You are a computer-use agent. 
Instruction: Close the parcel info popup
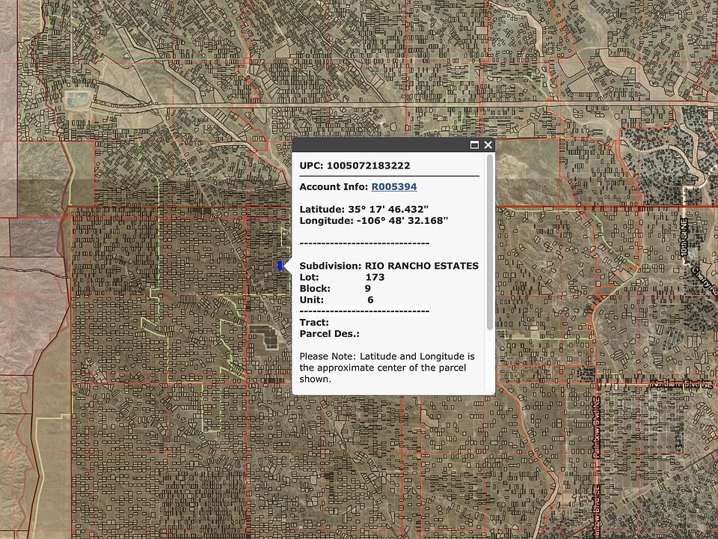488,144
